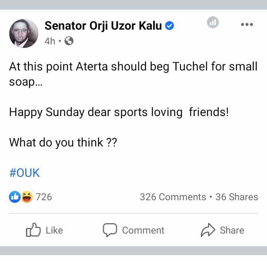Open the 4h post timestamp

click(50, 41)
